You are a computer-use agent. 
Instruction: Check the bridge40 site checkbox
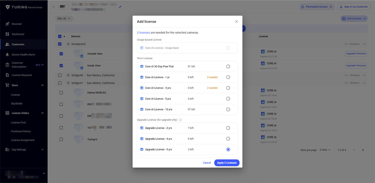[60, 75]
